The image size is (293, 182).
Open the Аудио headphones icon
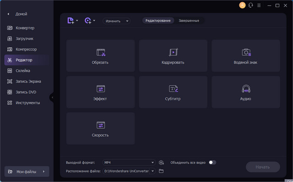click(x=246, y=88)
